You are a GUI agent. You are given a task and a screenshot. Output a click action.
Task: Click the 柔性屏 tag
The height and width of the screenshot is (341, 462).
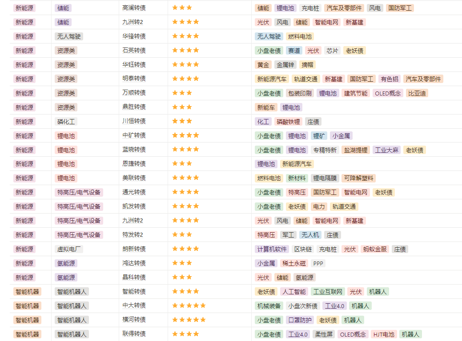(324, 334)
